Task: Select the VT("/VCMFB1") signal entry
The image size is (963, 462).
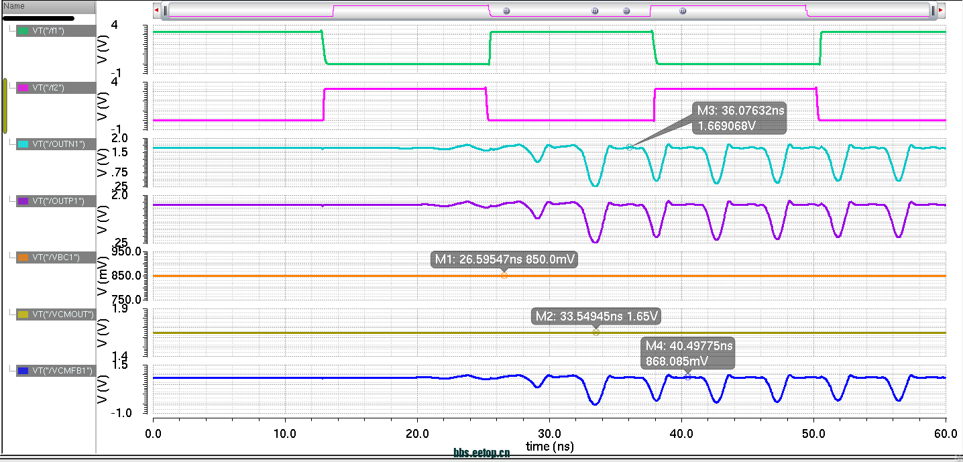Action: point(58,371)
